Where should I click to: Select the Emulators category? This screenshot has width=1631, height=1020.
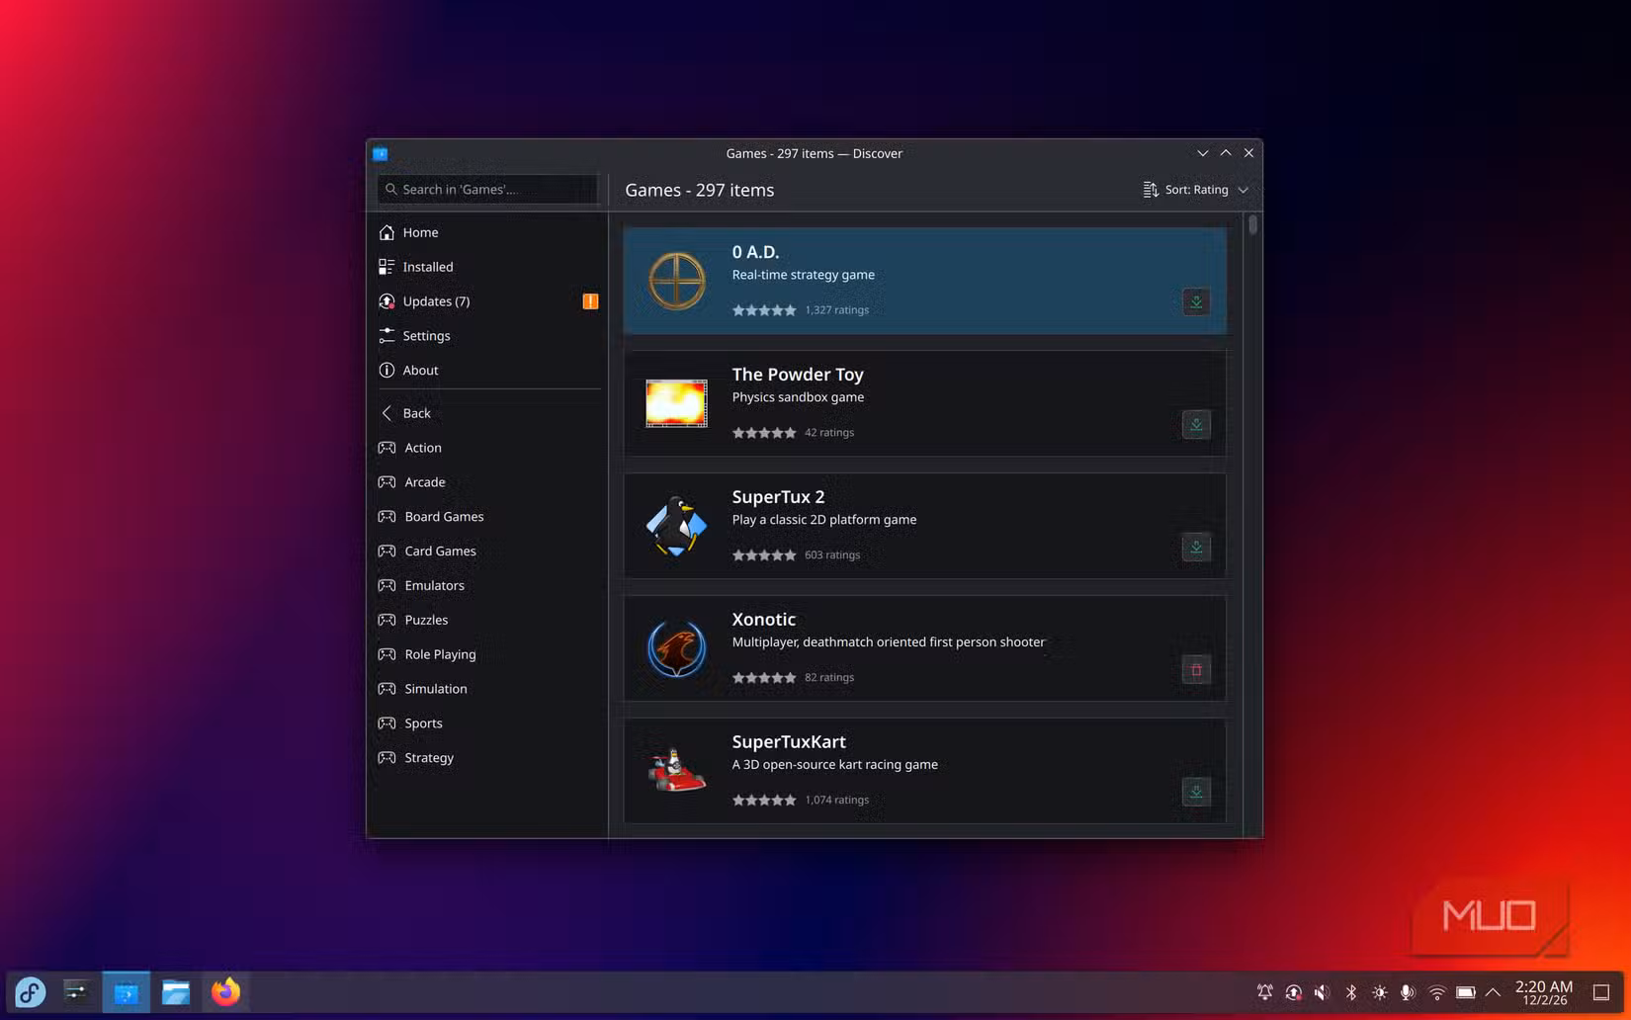487,586
